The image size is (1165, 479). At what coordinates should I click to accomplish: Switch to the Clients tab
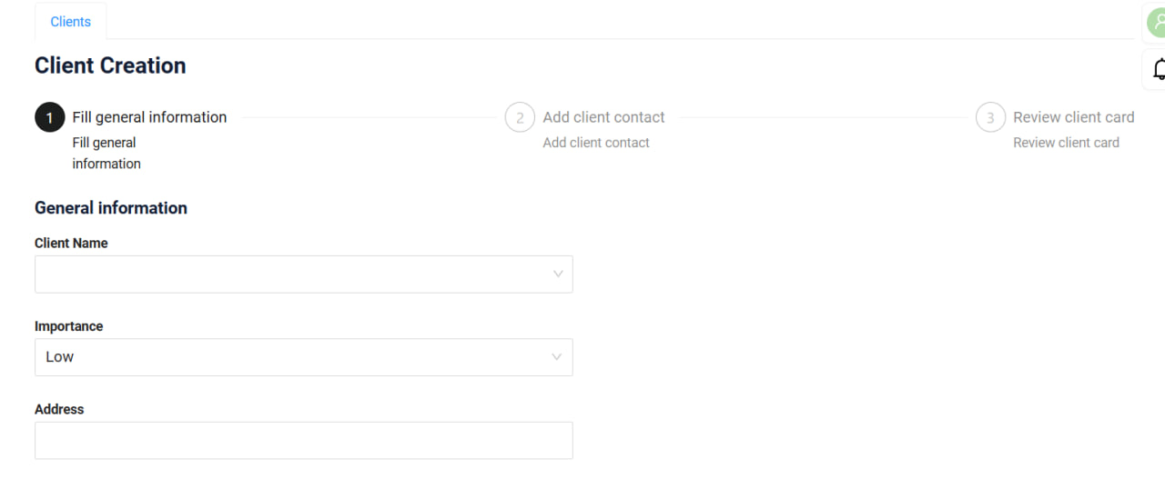point(71,22)
